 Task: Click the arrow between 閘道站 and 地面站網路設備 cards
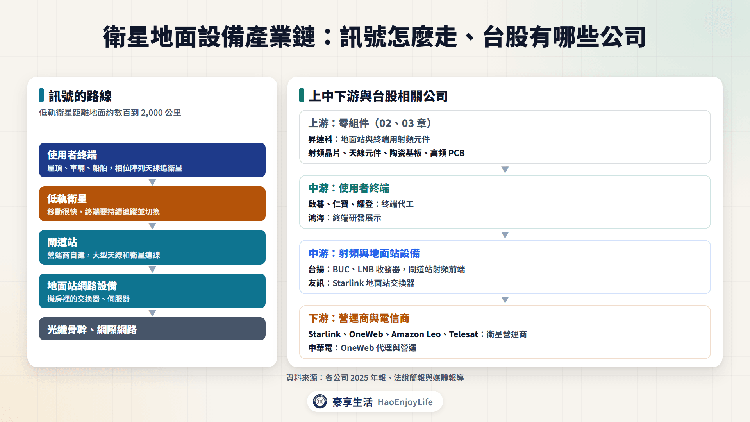[152, 269]
